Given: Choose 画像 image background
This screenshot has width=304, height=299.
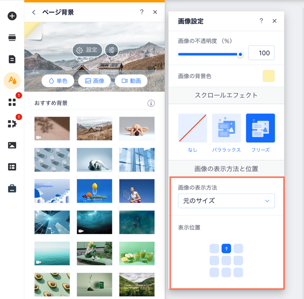Looking at the screenshot, I should (x=94, y=81).
